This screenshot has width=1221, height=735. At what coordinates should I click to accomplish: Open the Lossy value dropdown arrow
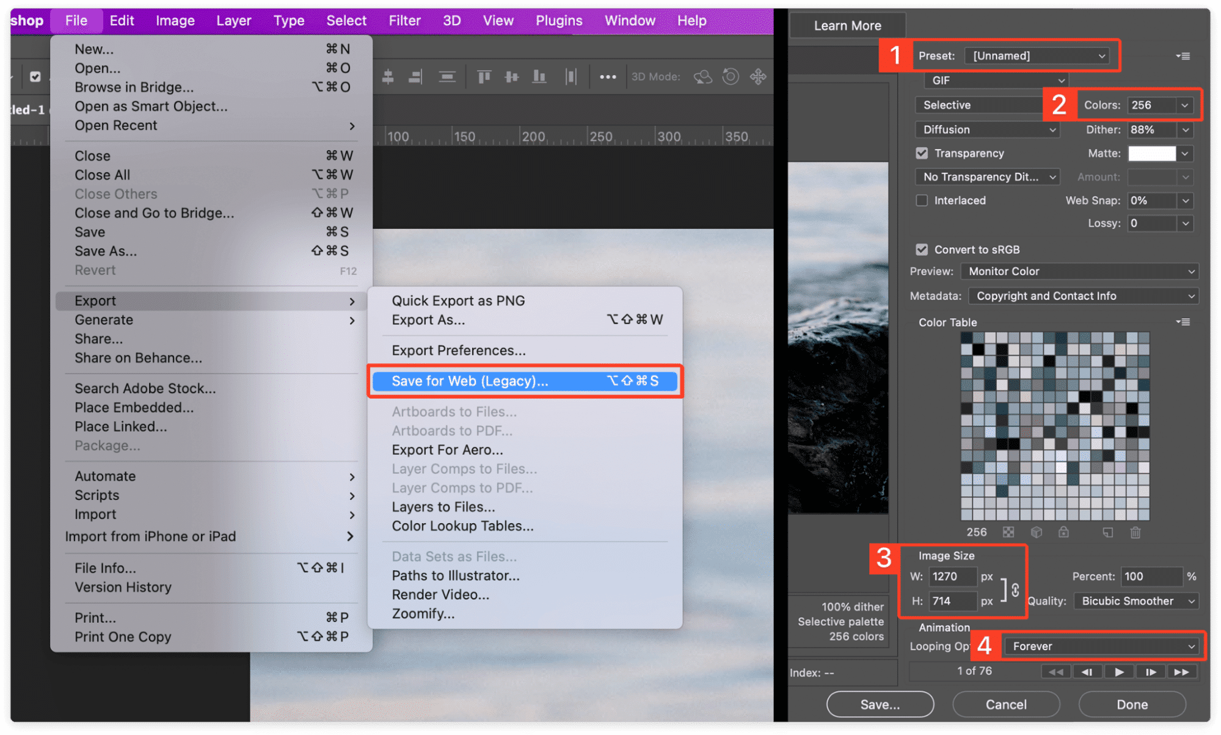(1185, 223)
